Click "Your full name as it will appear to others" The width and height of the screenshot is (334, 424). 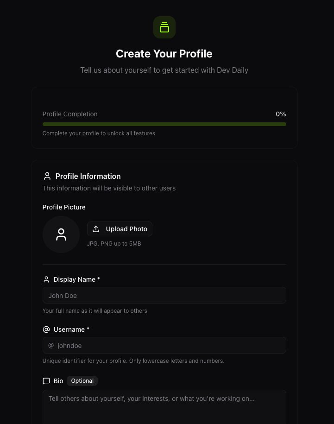[x=95, y=310]
